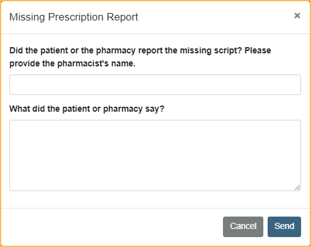This screenshot has width=311, height=247.
Task: Place cursor in the large multi-line text box
Action: 155,155
